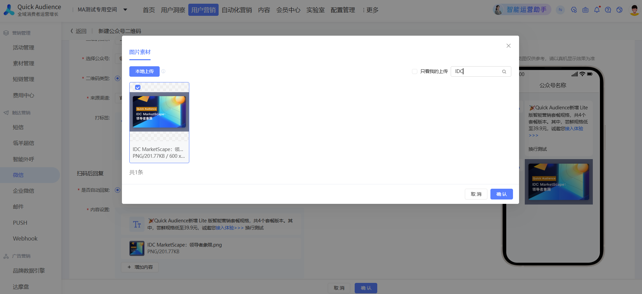Click the page-bottom 取消 button
642x294 pixels.
[339, 288]
